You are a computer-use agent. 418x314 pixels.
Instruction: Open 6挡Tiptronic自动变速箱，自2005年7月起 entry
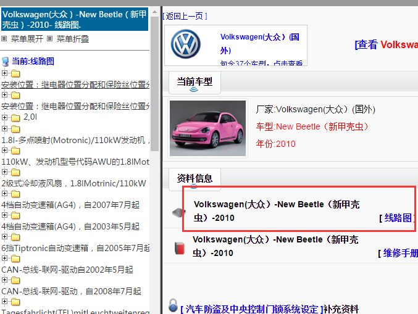[75, 248]
